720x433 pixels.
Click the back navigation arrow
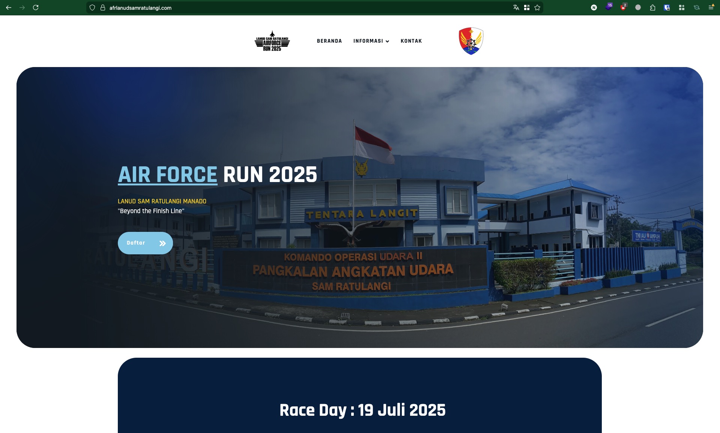(8, 7)
